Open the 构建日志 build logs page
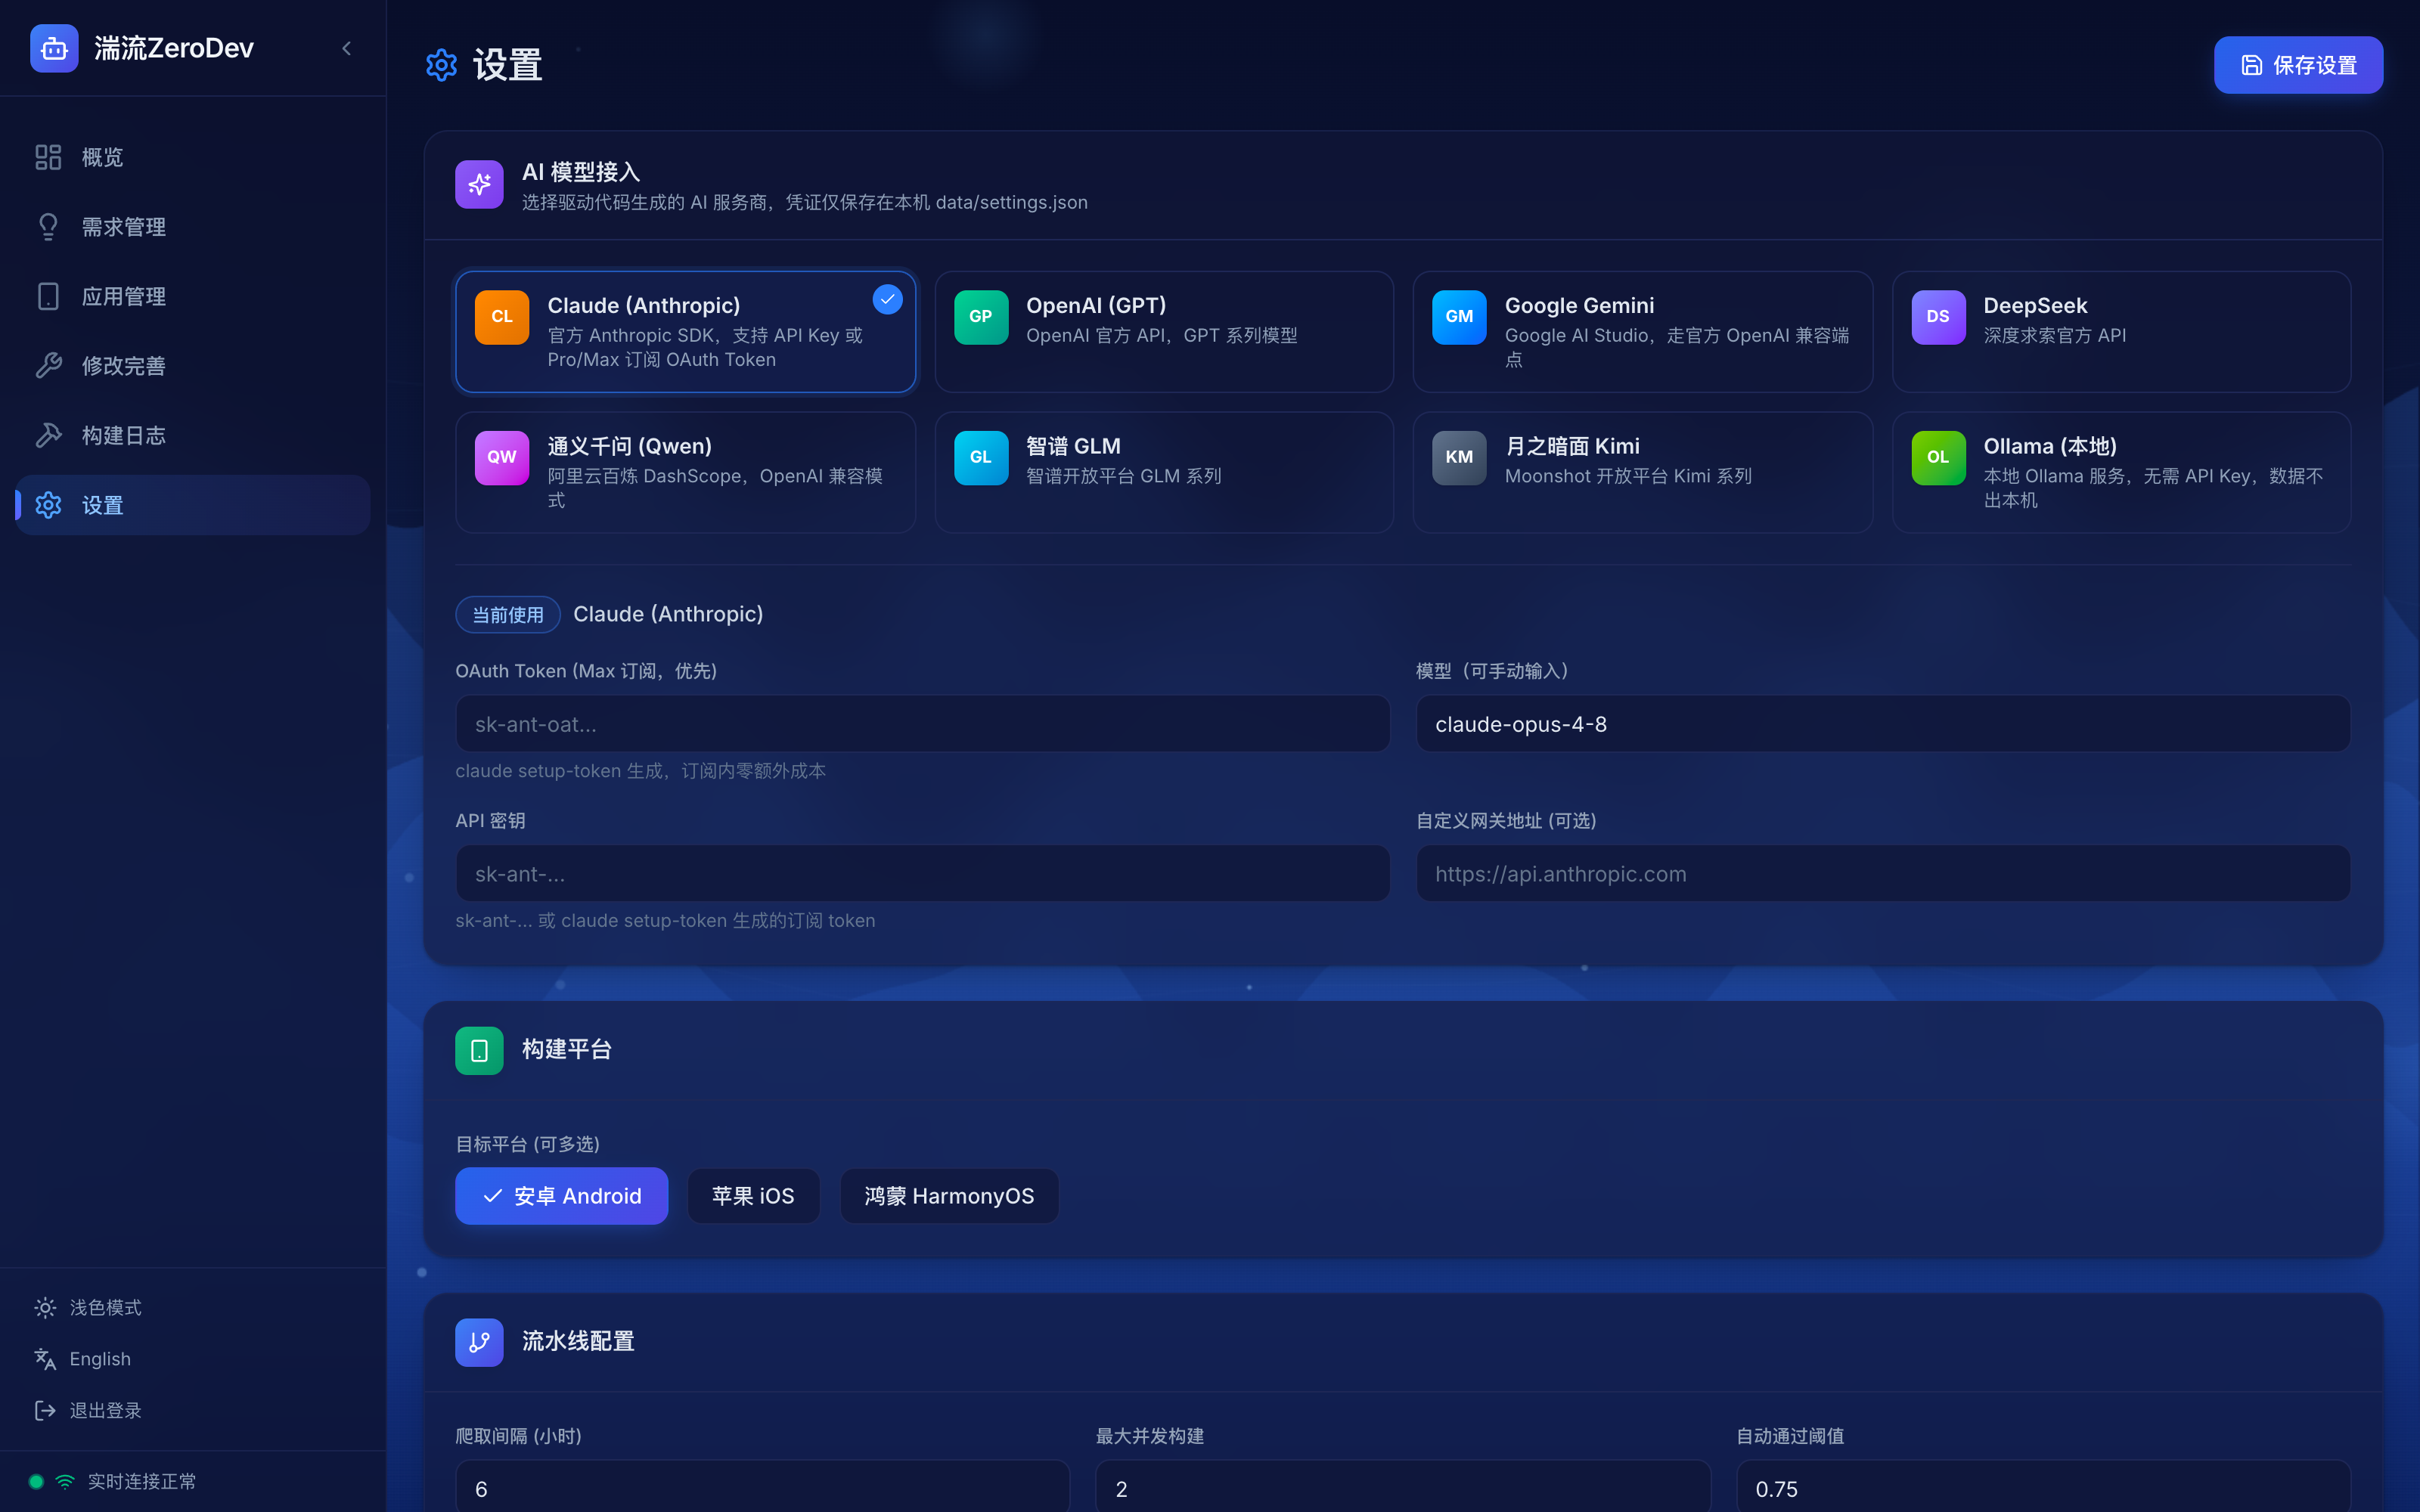 pyautogui.click(x=193, y=435)
